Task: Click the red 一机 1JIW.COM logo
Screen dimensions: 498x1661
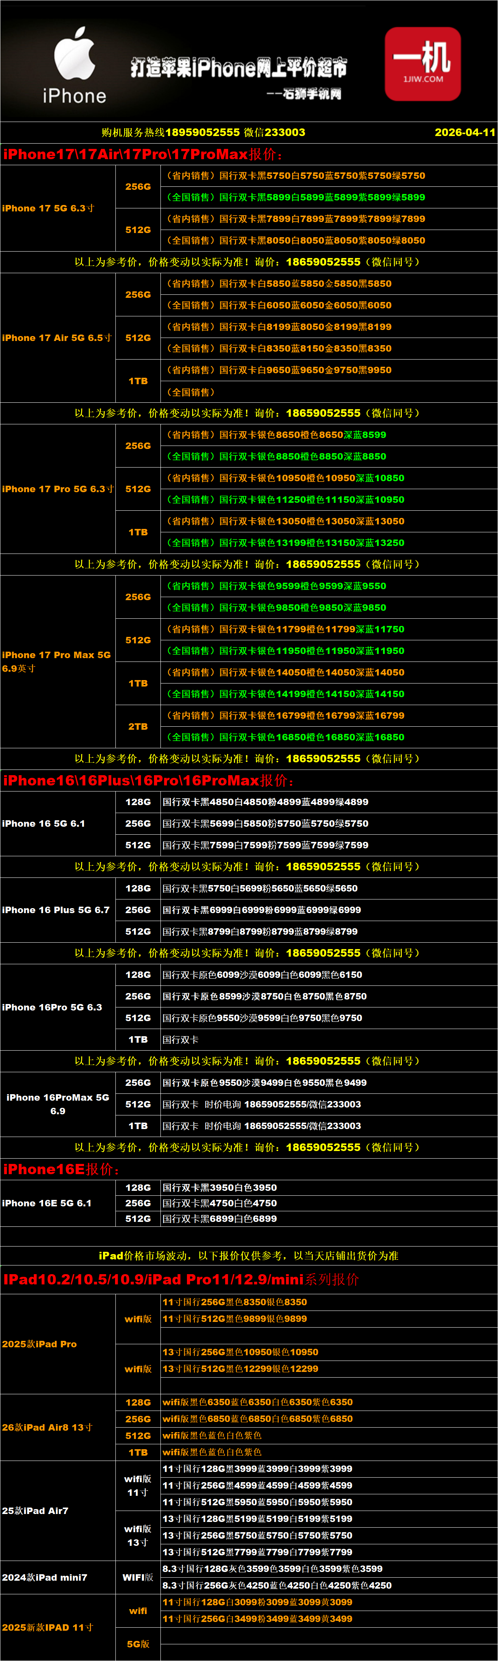Action: click(x=423, y=64)
